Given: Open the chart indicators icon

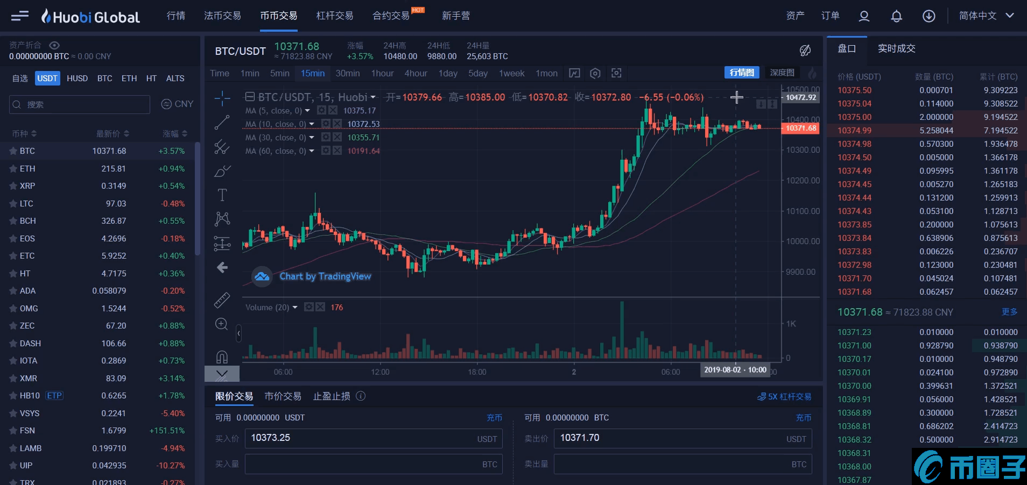Looking at the screenshot, I should [574, 73].
